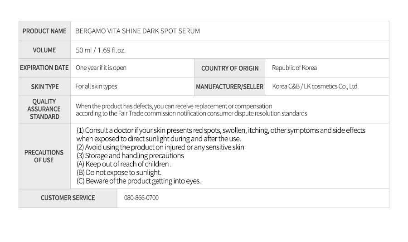Click the 080-866-0700 phone number

[x=141, y=198]
